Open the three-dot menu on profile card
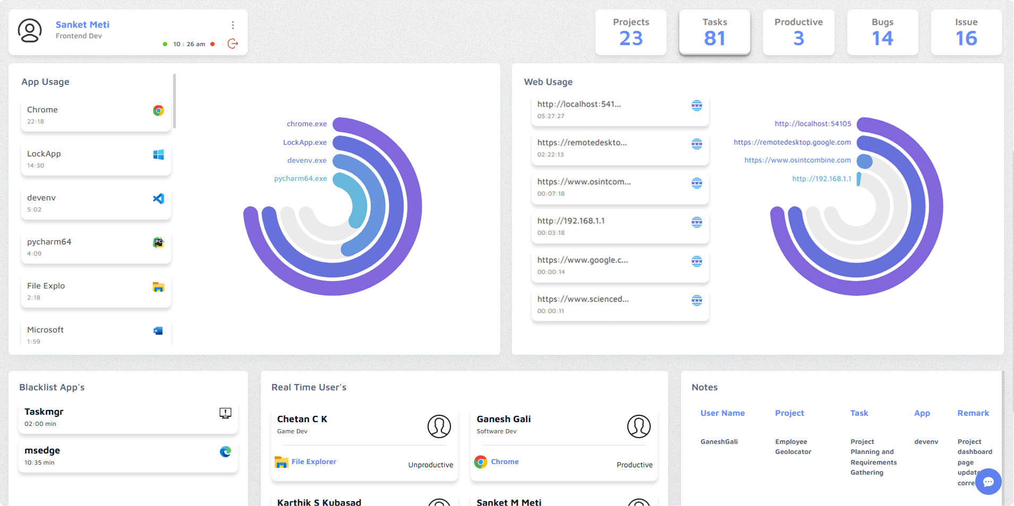This screenshot has height=506, width=1014. coord(233,25)
